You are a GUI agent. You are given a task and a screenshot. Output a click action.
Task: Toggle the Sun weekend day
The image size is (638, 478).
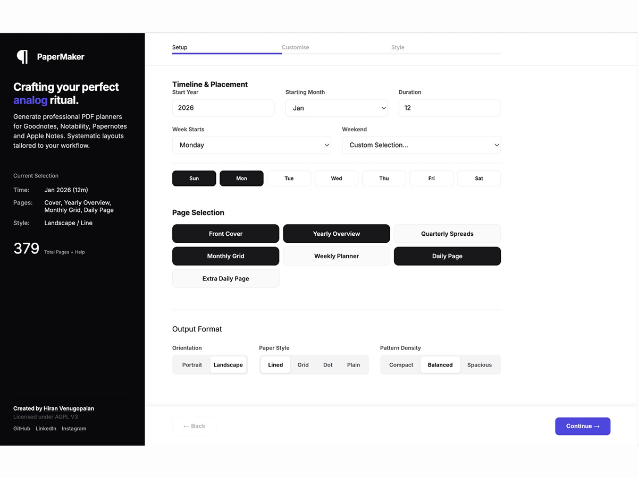194,178
